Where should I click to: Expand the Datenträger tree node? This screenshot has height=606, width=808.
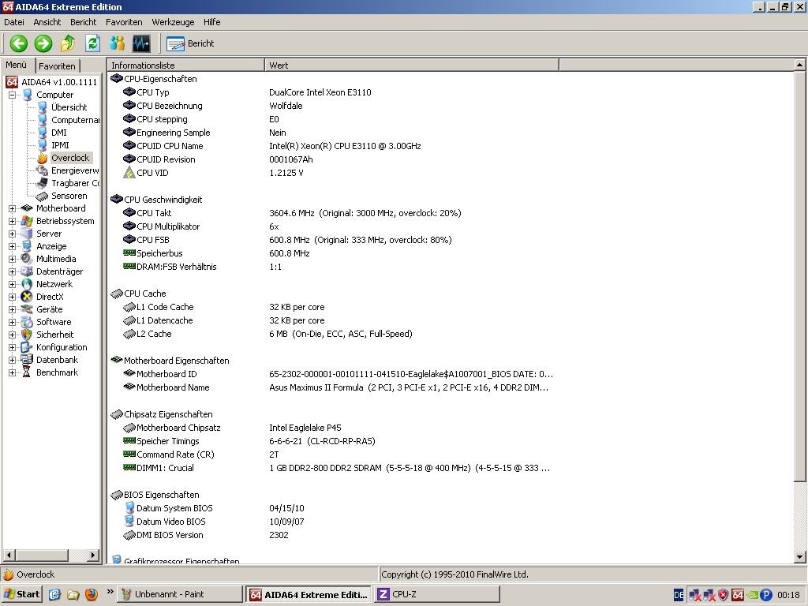click(x=12, y=271)
